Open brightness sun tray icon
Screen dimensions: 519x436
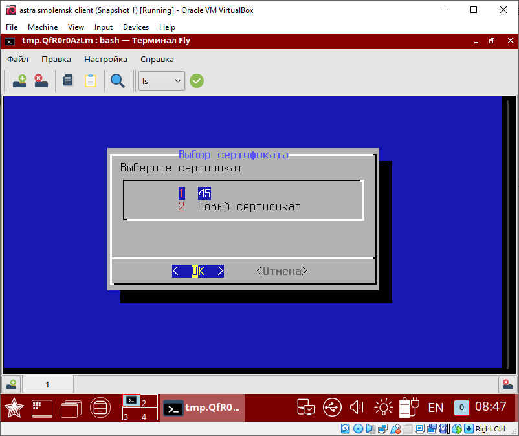[x=383, y=408]
